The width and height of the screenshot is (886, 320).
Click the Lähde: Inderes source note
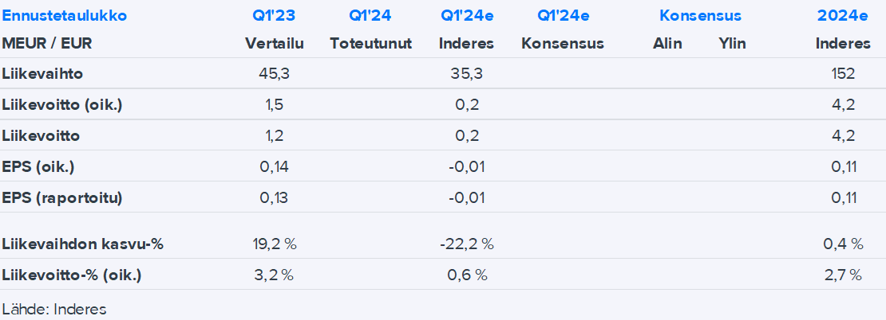(x=54, y=309)
